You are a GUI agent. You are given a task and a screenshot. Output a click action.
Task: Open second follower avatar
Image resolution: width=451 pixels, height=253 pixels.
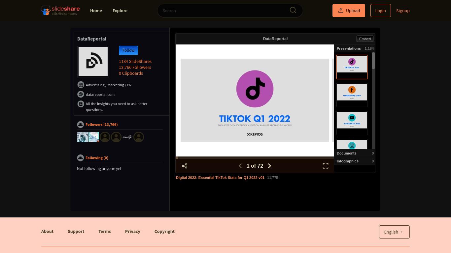(x=94, y=137)
